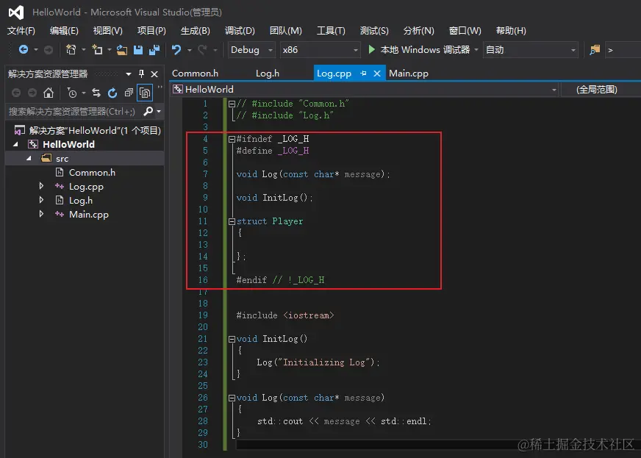
Task: Expand the Log.h tree node
Action: tap(41, 200)
